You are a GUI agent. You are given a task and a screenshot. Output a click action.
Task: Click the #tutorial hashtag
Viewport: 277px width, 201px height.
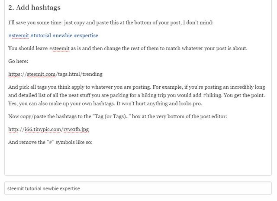(x=40, y=35)
